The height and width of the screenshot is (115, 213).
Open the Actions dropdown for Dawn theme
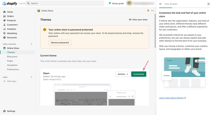pyautogui.click(x=123, y=74)
